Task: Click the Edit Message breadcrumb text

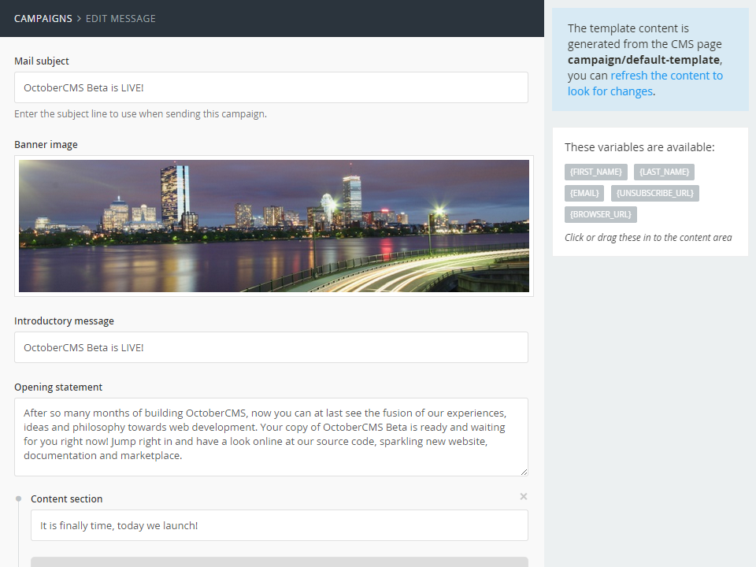Action: (120, 19)
